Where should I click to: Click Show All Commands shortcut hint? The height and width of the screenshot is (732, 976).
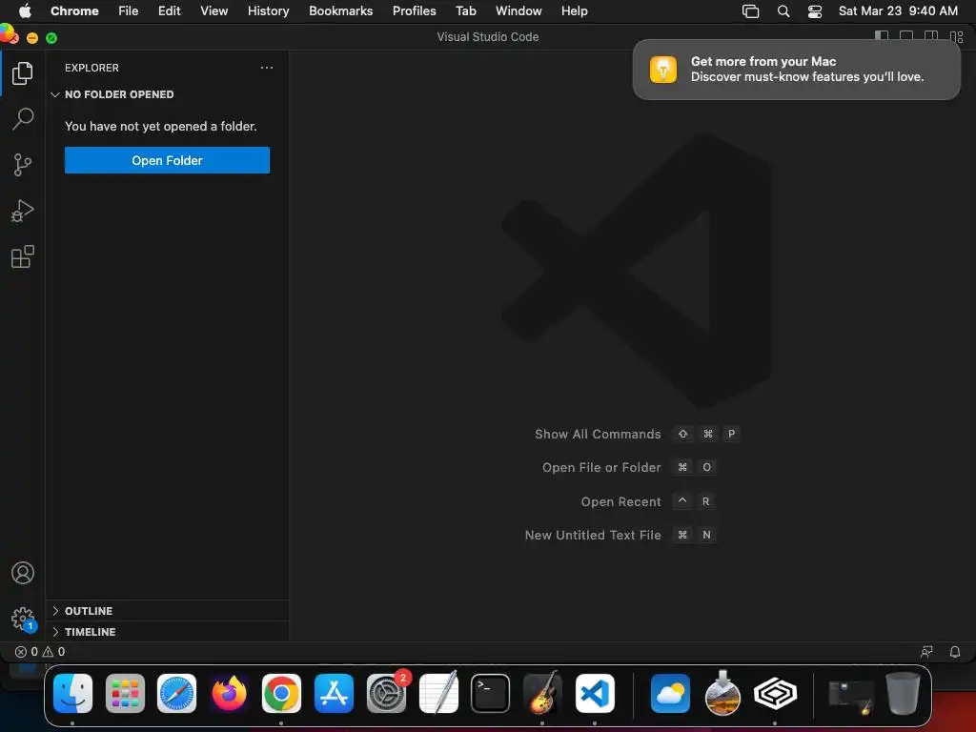(637, 434)
